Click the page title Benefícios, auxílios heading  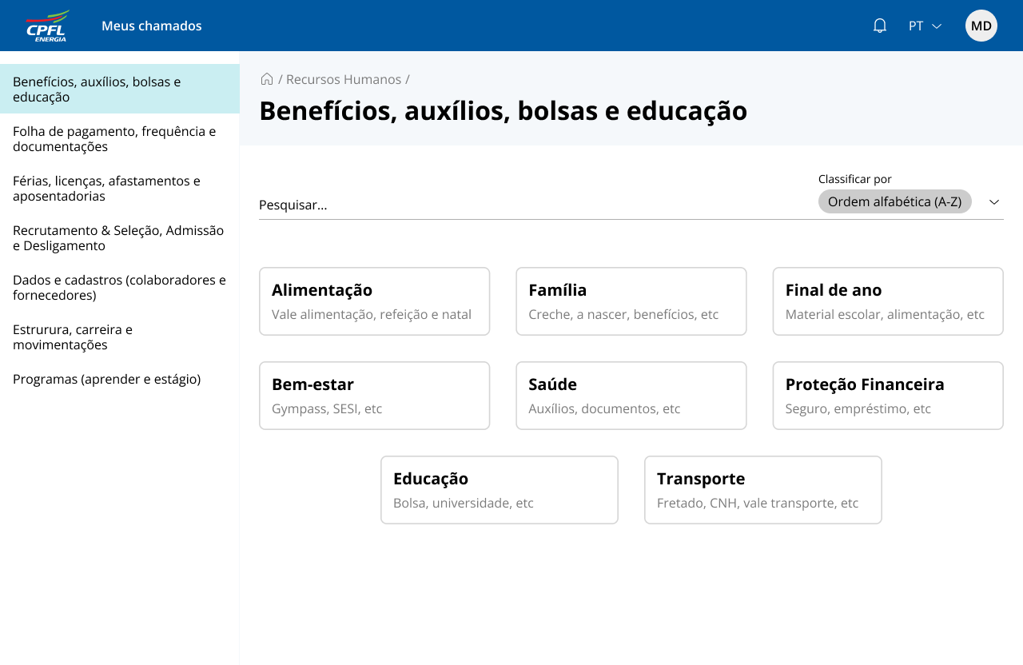504,110
